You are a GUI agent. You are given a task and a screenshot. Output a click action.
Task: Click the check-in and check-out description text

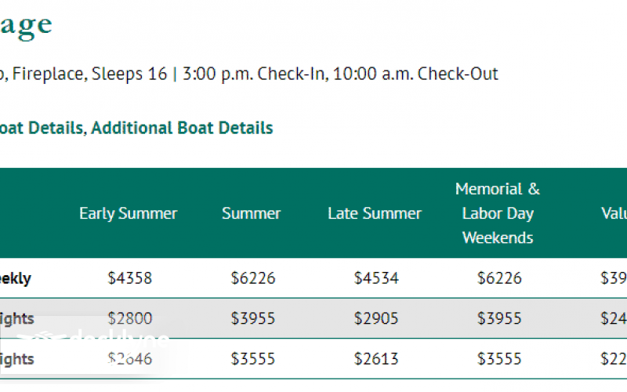(x=251, y=74)
